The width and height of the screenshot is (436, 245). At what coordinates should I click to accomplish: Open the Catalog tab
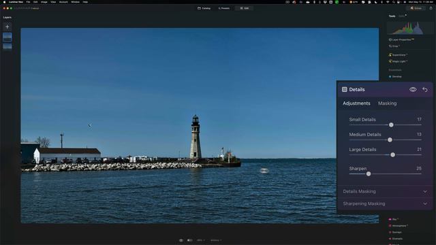204,8
